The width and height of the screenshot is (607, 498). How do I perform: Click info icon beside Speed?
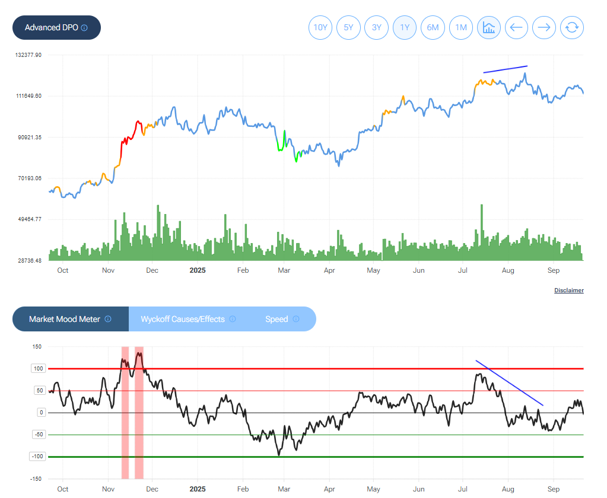296,319
